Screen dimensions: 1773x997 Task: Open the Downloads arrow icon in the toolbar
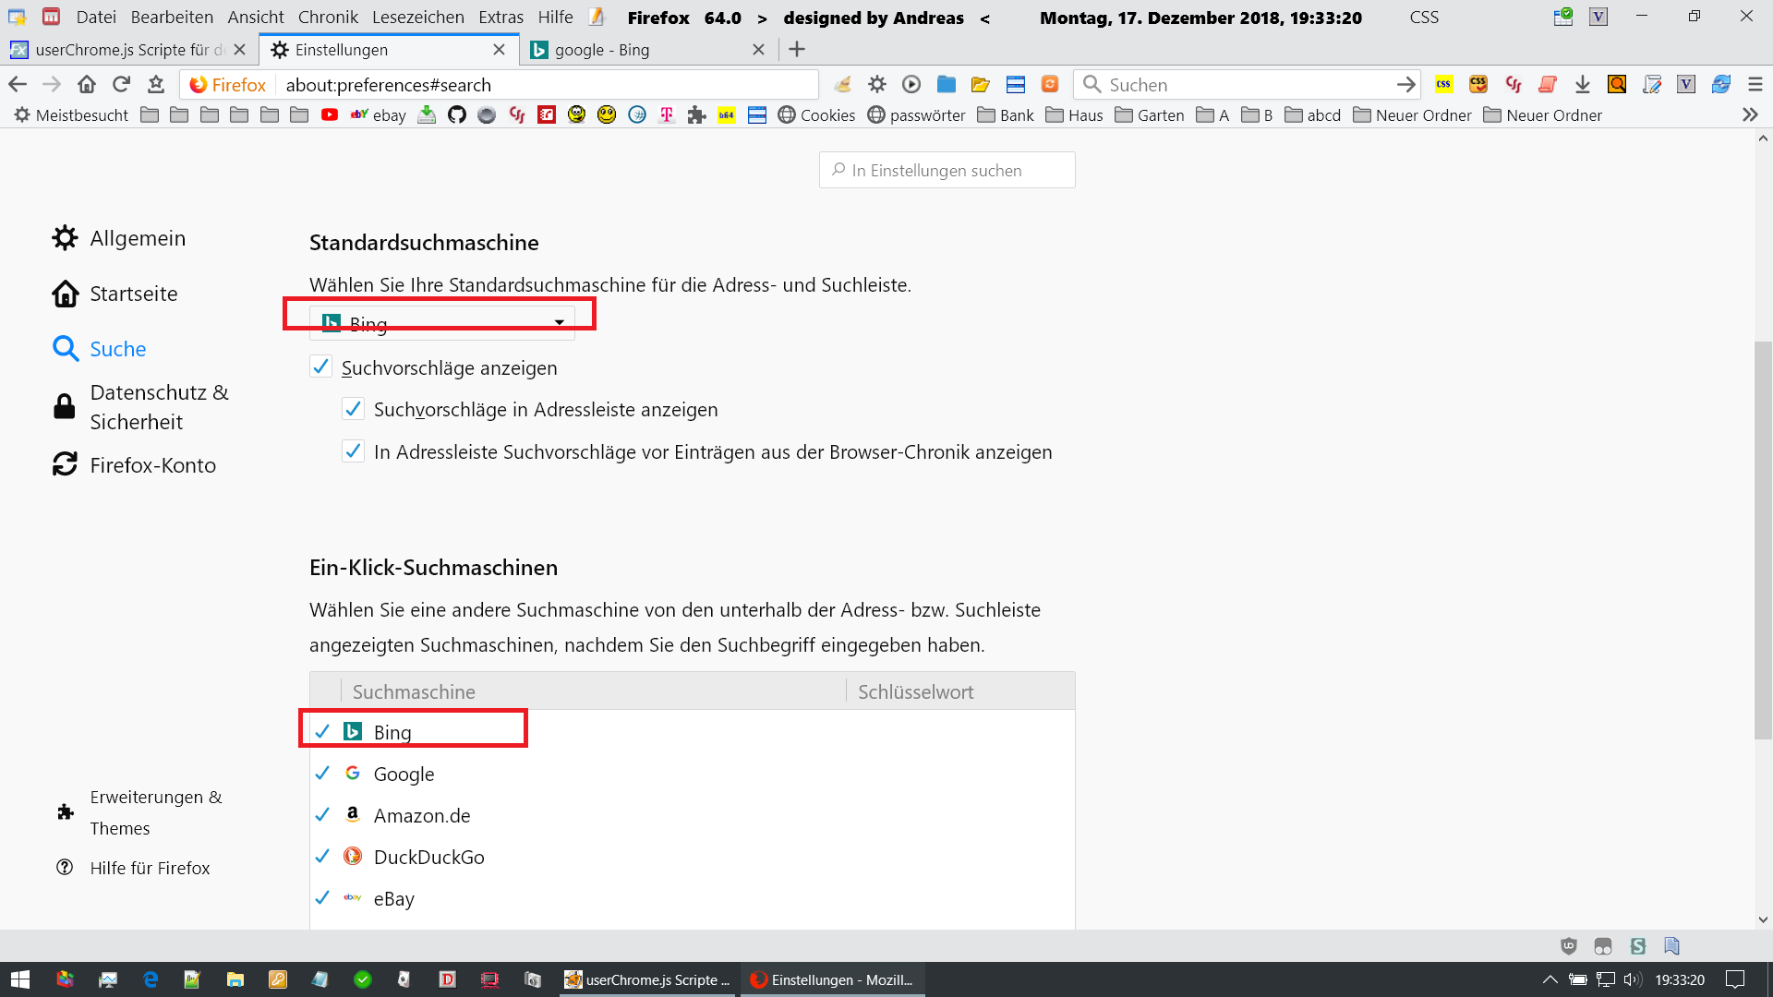1582,85
